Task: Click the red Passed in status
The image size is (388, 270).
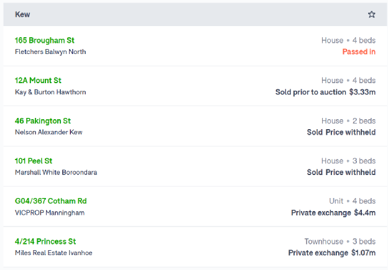Action: pos(359,52)
